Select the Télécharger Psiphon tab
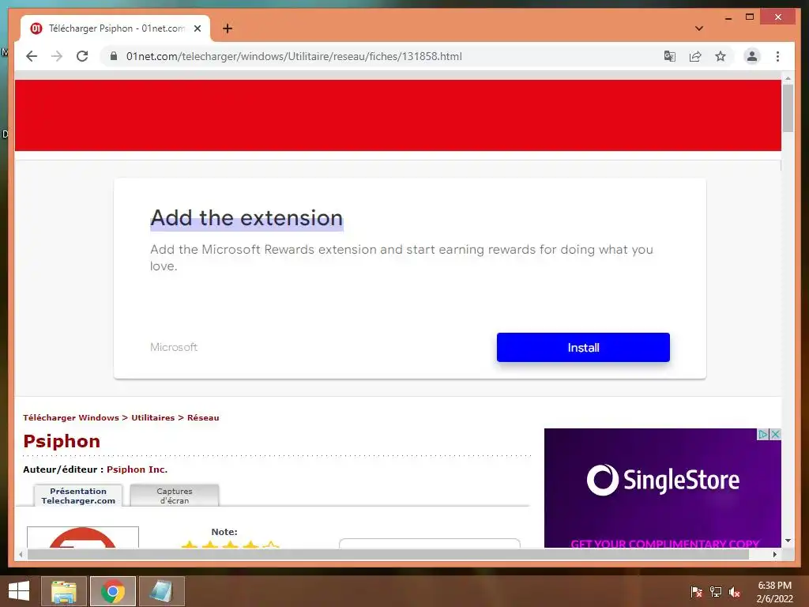This screenshot has width=809, height=607. coord(115,28)
